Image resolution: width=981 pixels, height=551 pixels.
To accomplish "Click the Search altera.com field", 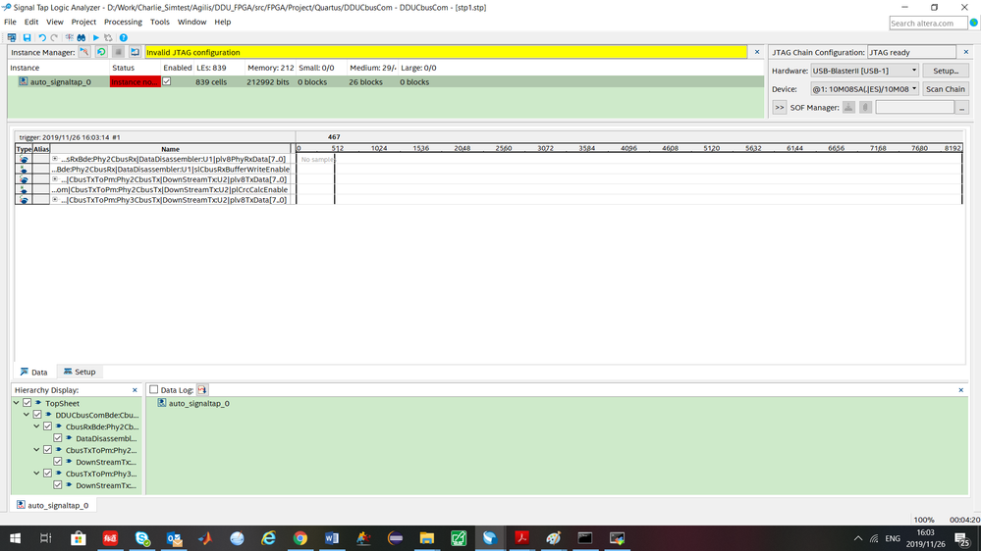I will [x=928, y=24].
